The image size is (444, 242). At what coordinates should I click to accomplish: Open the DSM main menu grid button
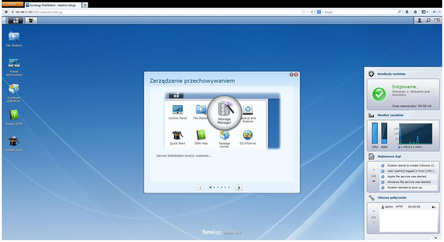coord(15,20)
